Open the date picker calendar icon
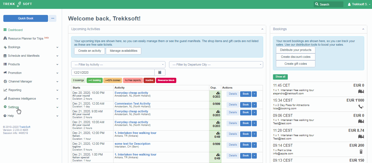The height and width of the screenshot is (163, 372). tap(160, 73)
